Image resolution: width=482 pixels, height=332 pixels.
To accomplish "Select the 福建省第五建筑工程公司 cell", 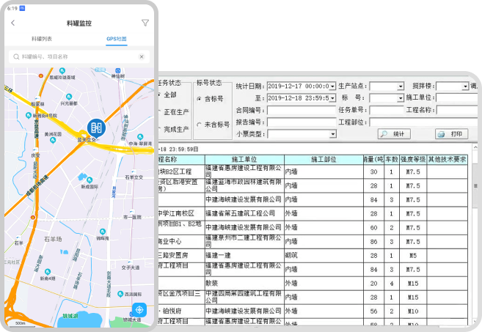I will 244,213.
